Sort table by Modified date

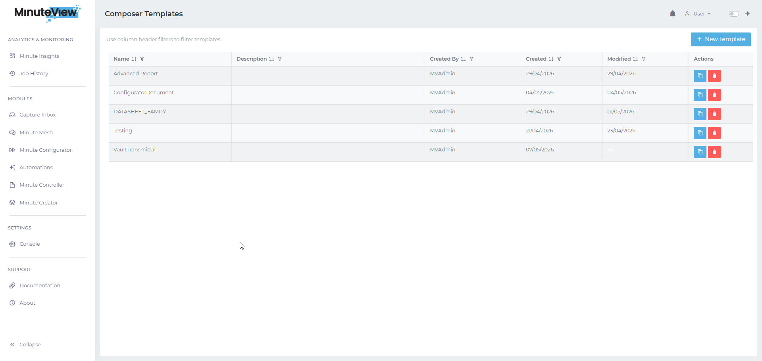(635, 59)
